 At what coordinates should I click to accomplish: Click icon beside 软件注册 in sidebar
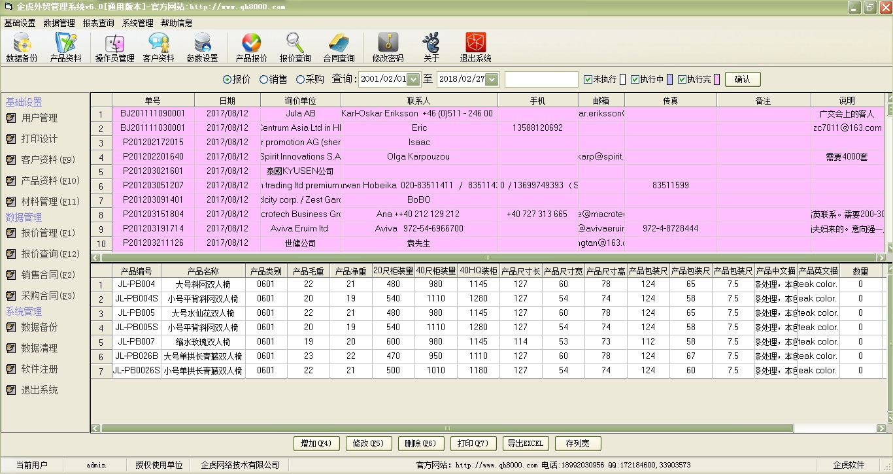point(10,369)
